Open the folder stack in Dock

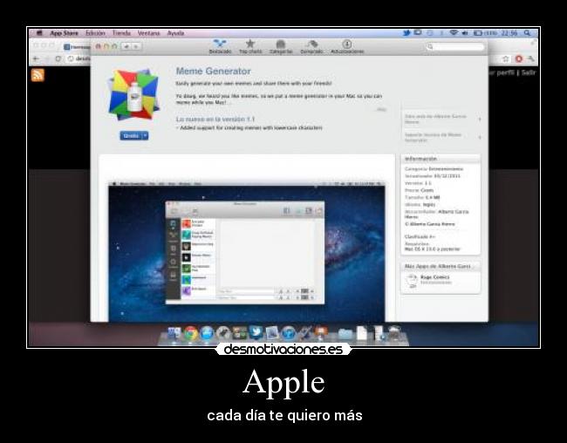point(345,334)
